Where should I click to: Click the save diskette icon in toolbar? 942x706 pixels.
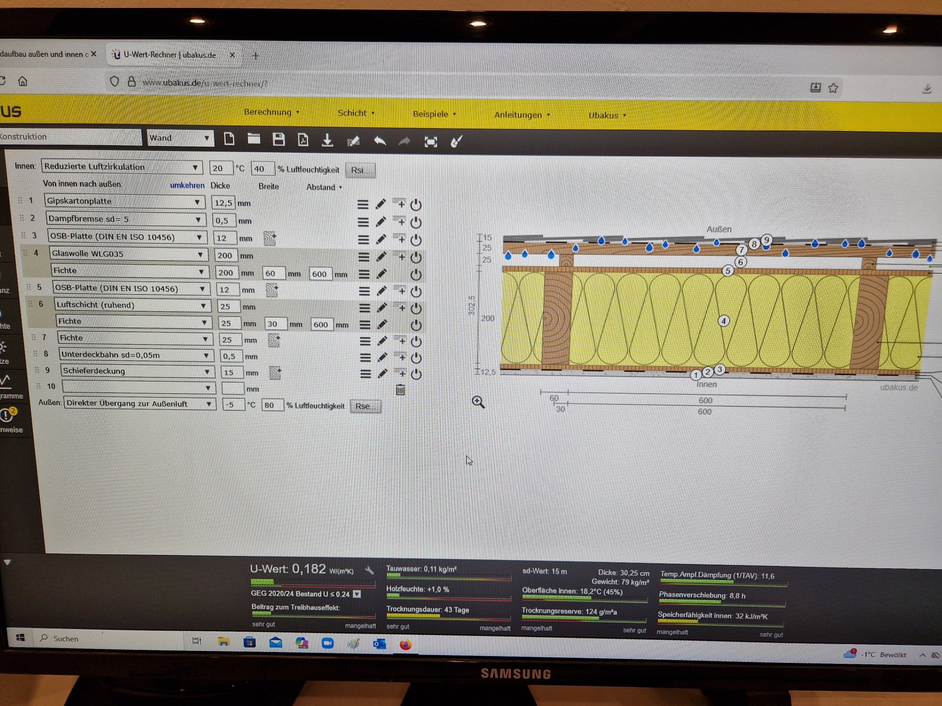click(x=279, y=140)
